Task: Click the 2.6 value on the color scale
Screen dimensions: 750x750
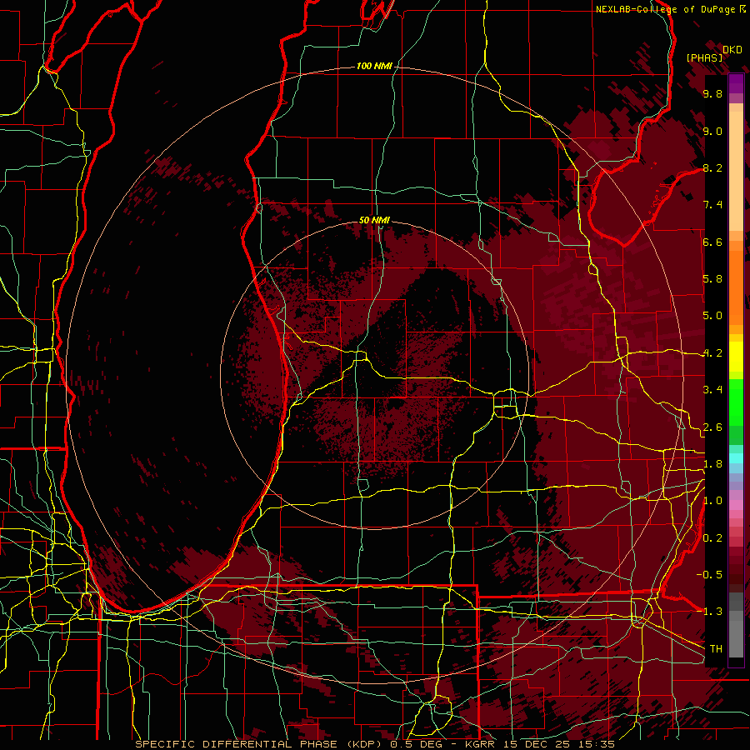Action: [712, 427]
